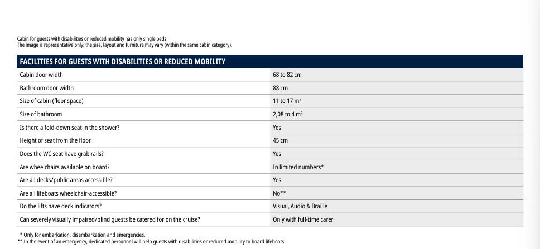Click the 'Size of bathroom' row label

click(x=41, y=114)
